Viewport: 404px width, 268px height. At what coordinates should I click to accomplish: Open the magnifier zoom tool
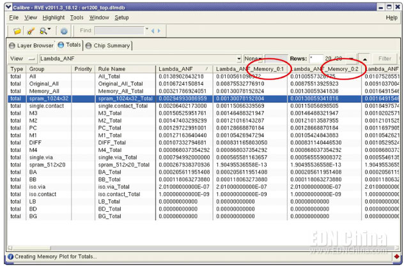click(44, 31)
